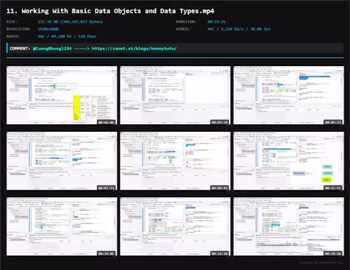Select the AVC video codec details
The width and height of the screenshot is (350, 270).
point(239,29)
